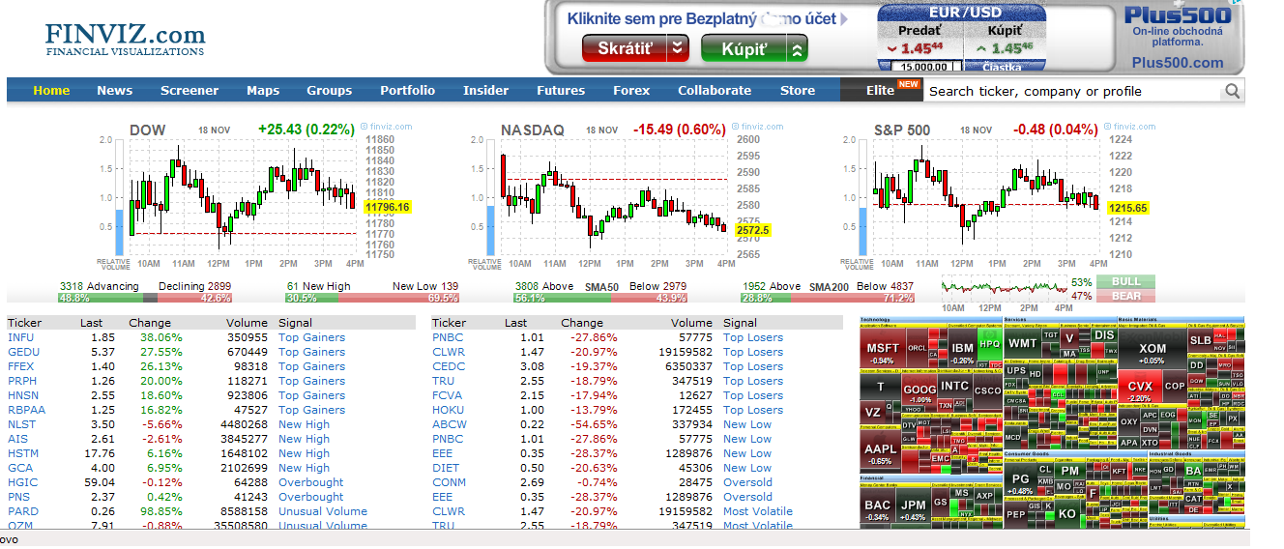Click the SMA200 above/below bar
This screenshot has width=1284, height=549.
coord(829,299)
